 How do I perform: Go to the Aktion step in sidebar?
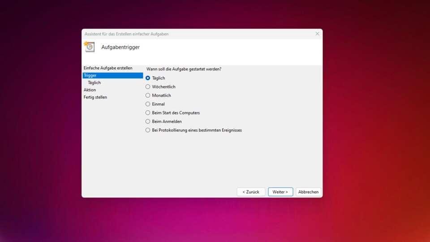90,90
